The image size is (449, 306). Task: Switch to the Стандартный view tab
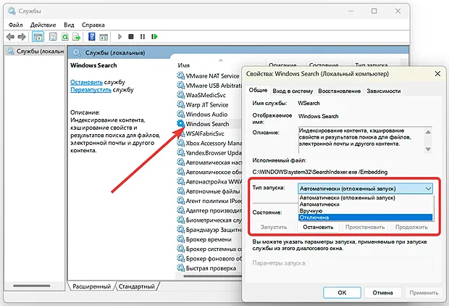click(x=137, y=286)
